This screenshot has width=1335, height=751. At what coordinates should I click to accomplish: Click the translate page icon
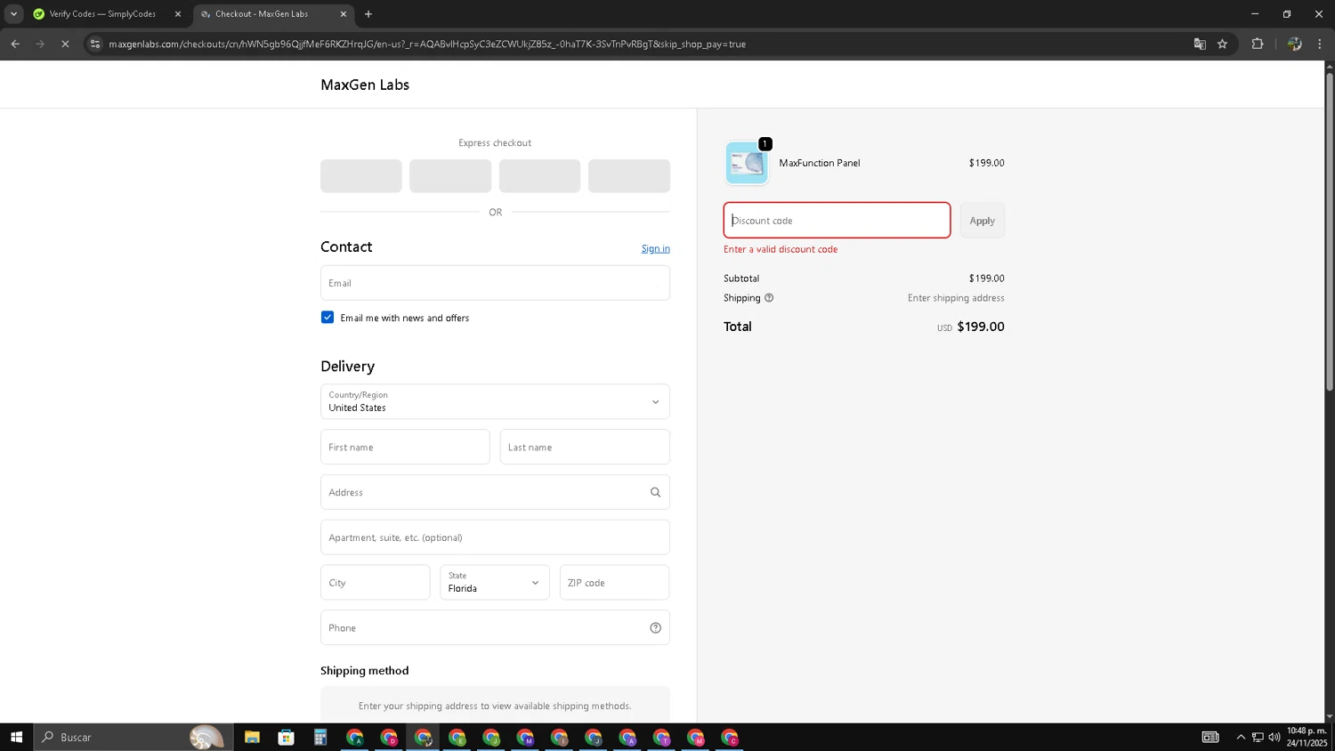click(x=1200, y=44)
